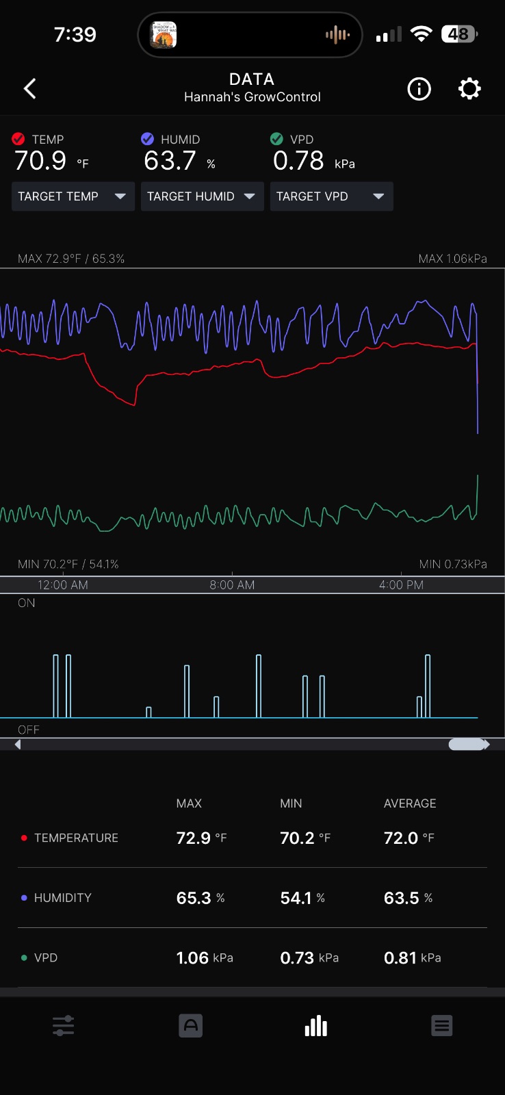Open the automation A icon tab
The width and height of the screenshot is (505, 1095).
[x=190, y=1025]
